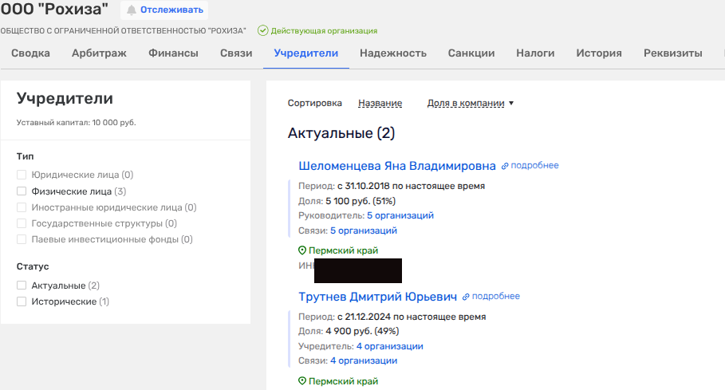Switch to the Финансы tab
The width and height of the screenshot is (725, 390).
173,53
